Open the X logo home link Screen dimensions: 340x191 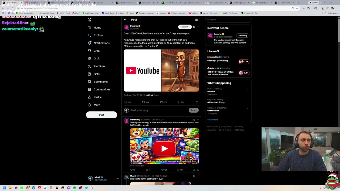coord(90,20)
